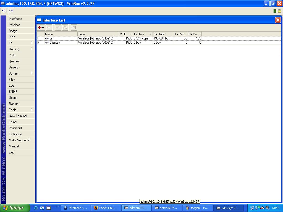Click the Comment toolbar button

(74, 28)
